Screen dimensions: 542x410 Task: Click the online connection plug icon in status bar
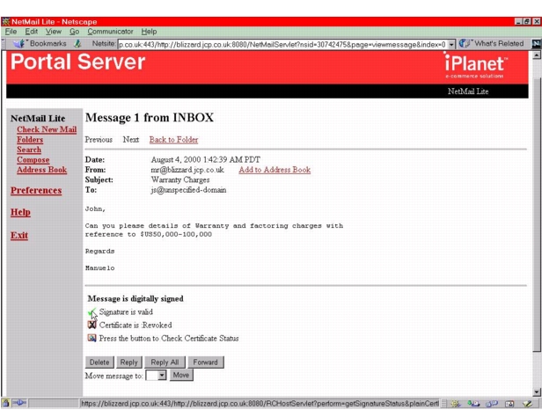coord(19,403)
